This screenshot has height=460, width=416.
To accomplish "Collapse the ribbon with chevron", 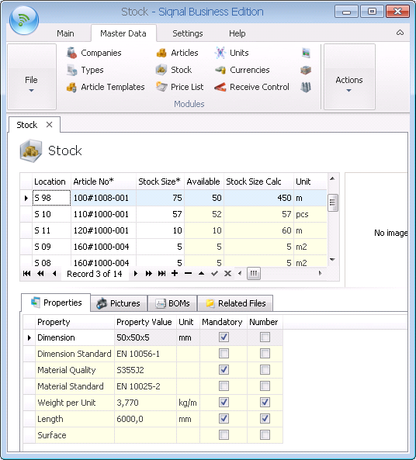I will 400,33.
